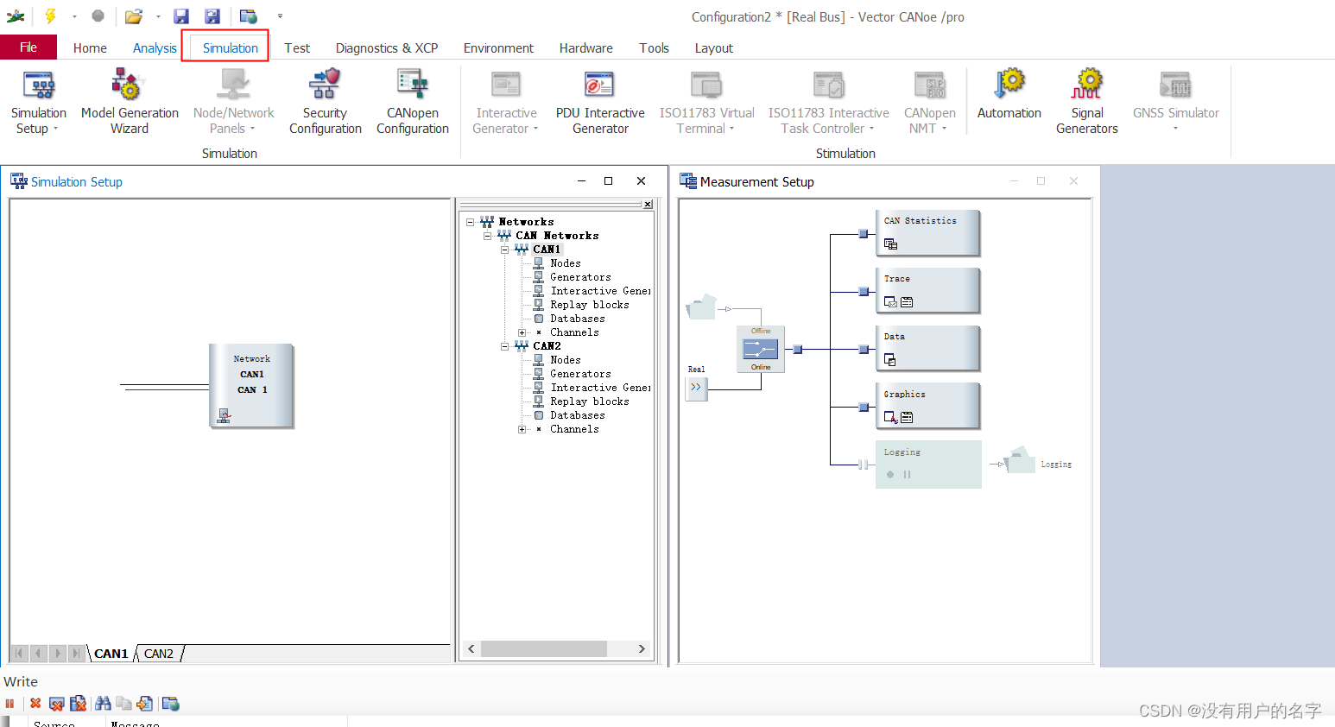Open the Start measurement dropdown arrow

point(74,16)
